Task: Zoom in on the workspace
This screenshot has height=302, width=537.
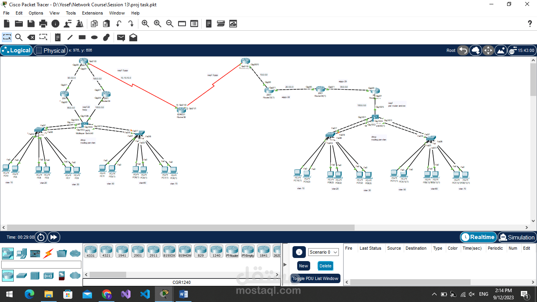Action: tap(145, 24)
